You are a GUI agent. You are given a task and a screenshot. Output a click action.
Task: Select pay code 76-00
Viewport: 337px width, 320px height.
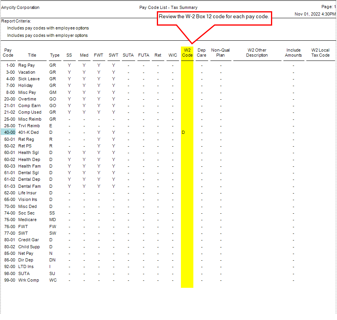(9, 227)
